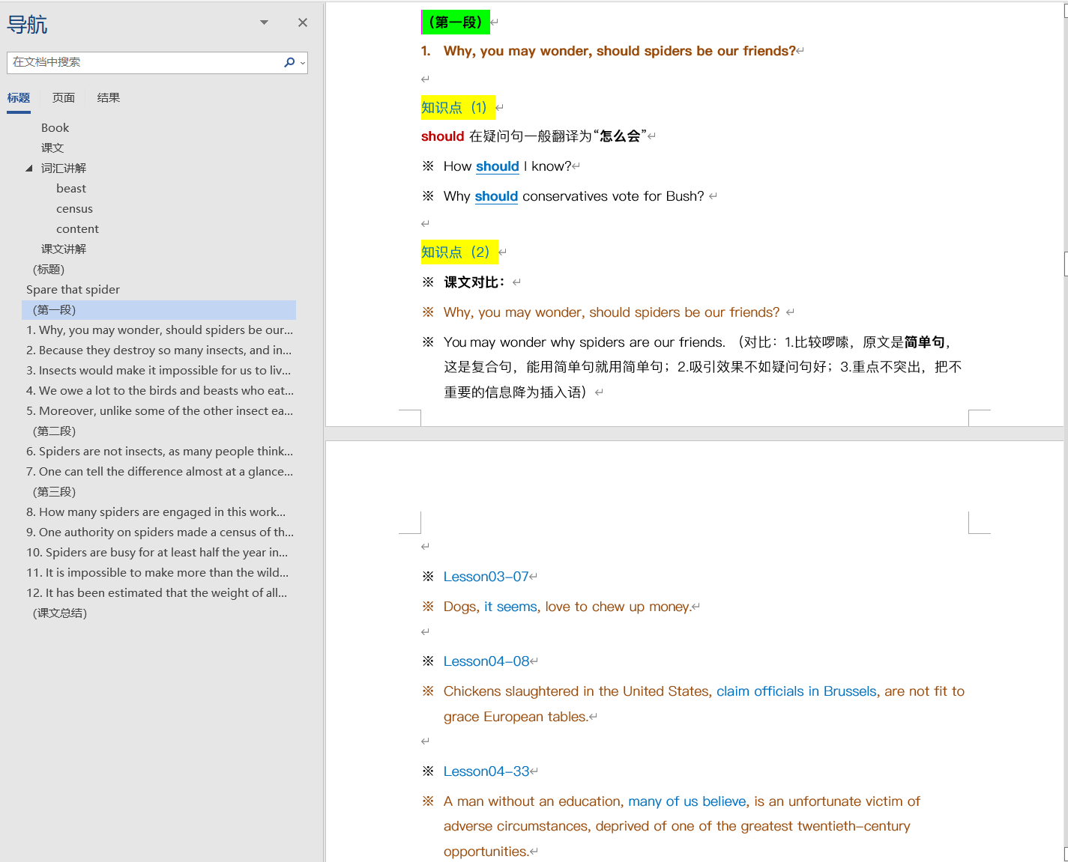
Task: Jump to the census heading
Action: click(74, 209)
